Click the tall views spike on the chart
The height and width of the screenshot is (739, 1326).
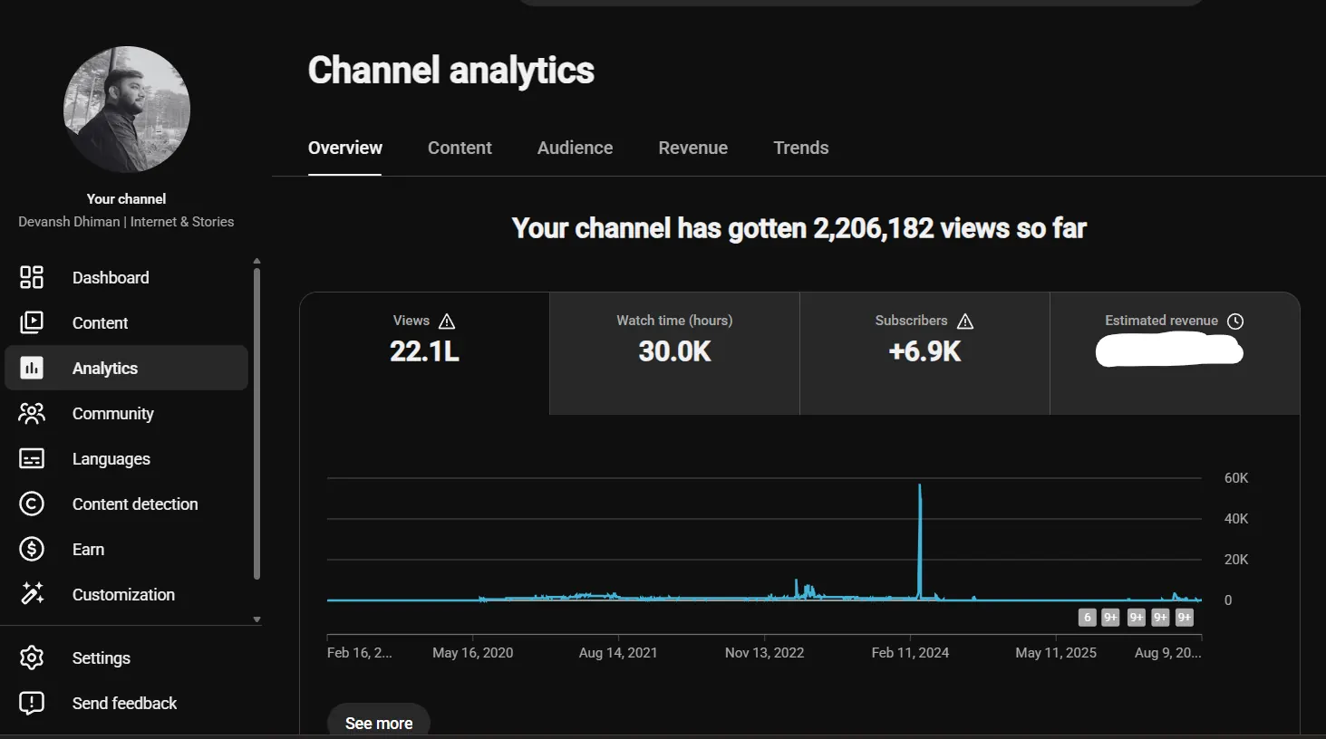click(920, 542)
